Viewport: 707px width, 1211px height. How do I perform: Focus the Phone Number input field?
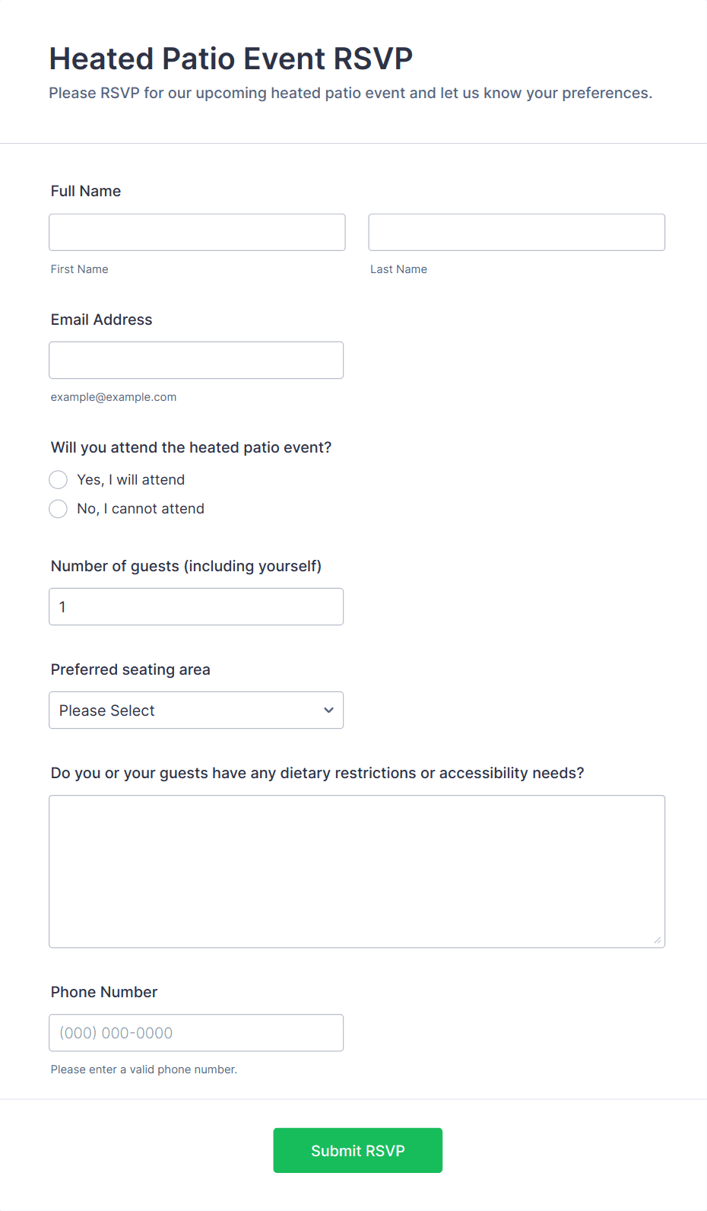coord(195,1033)
